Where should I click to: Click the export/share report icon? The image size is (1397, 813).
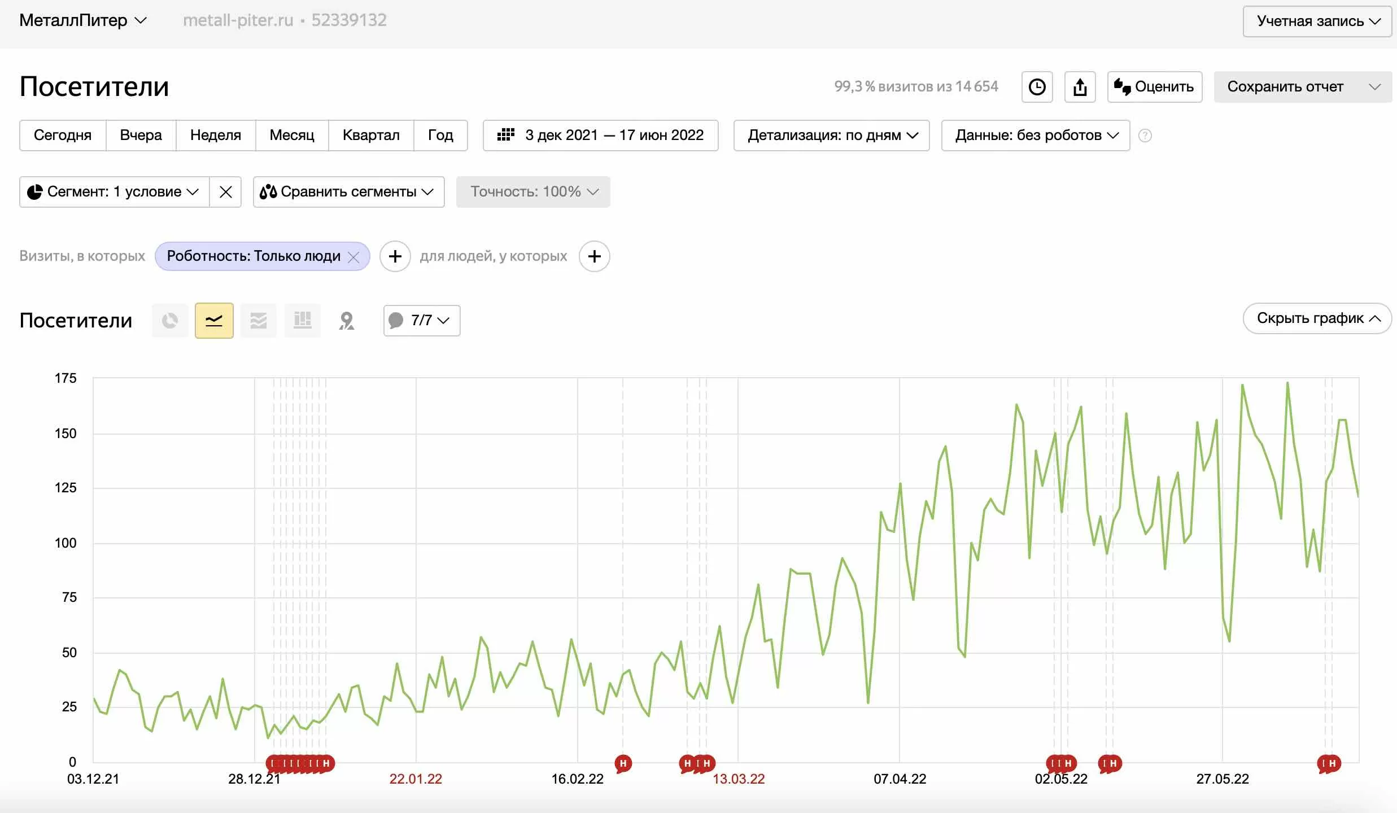point(1080,87)
